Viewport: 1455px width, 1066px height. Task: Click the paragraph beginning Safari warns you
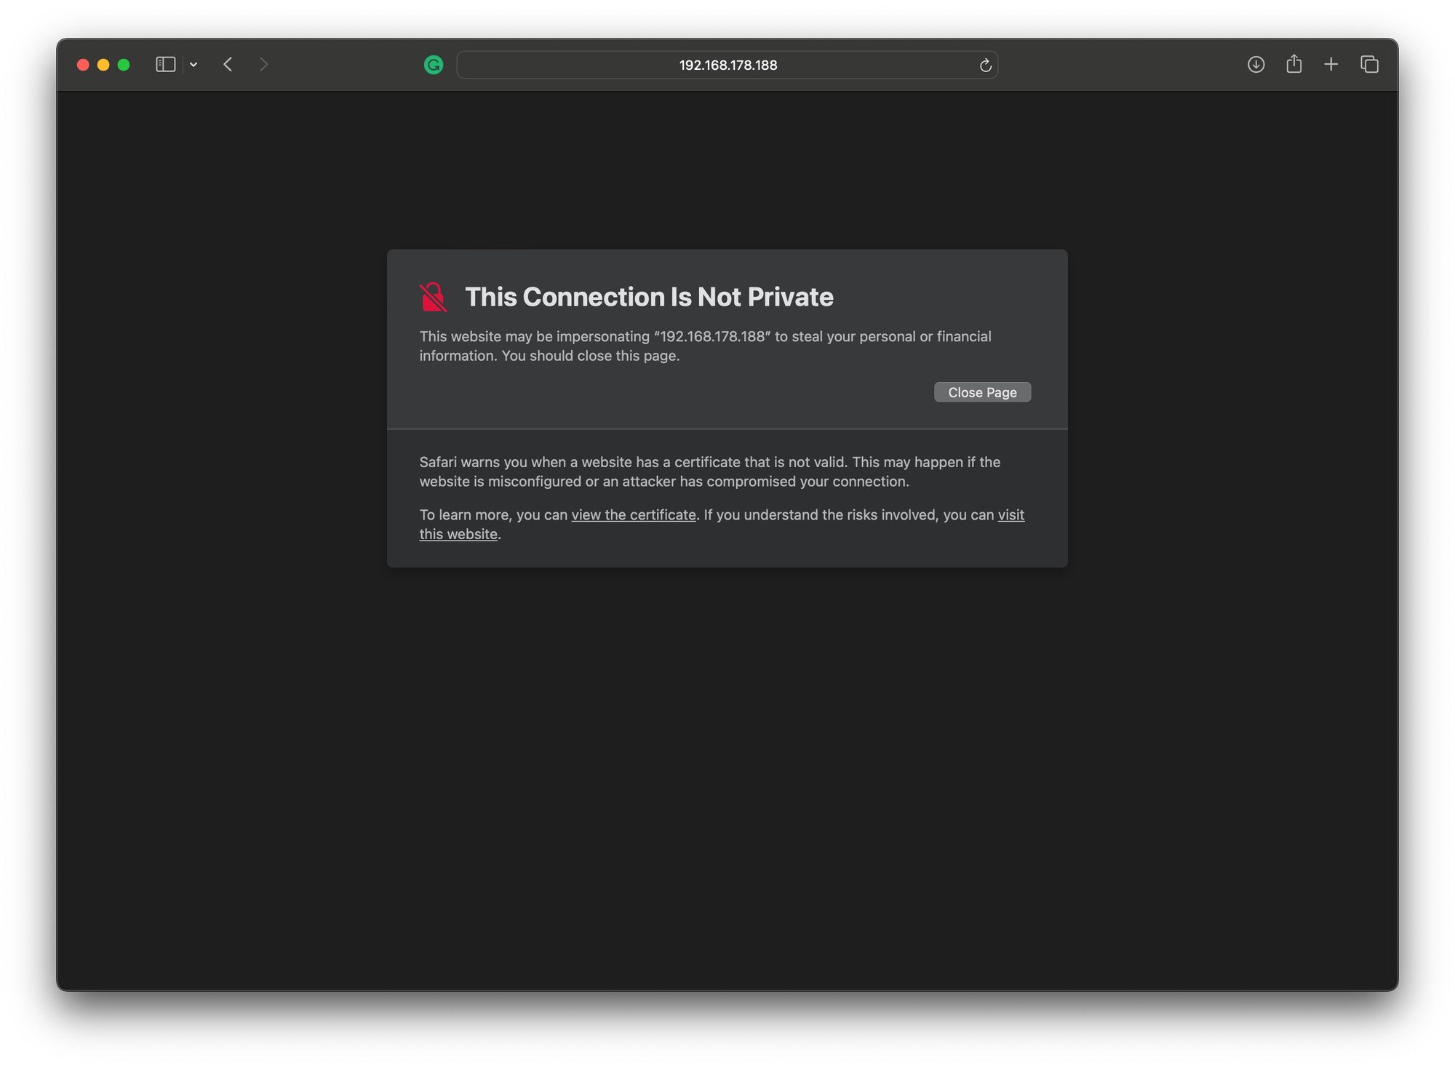coord(709,472)
